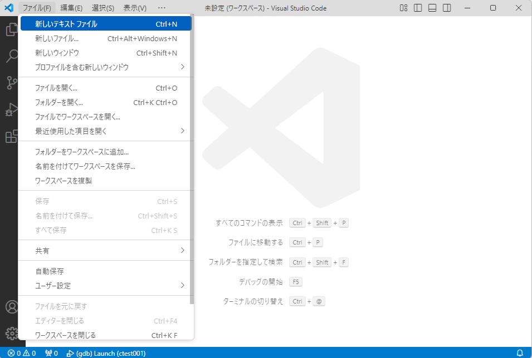Click the Visual Studio Code logo icon
Image resolution: width=532 pixels, height=358 pixels.
click(x=9, y=8)
